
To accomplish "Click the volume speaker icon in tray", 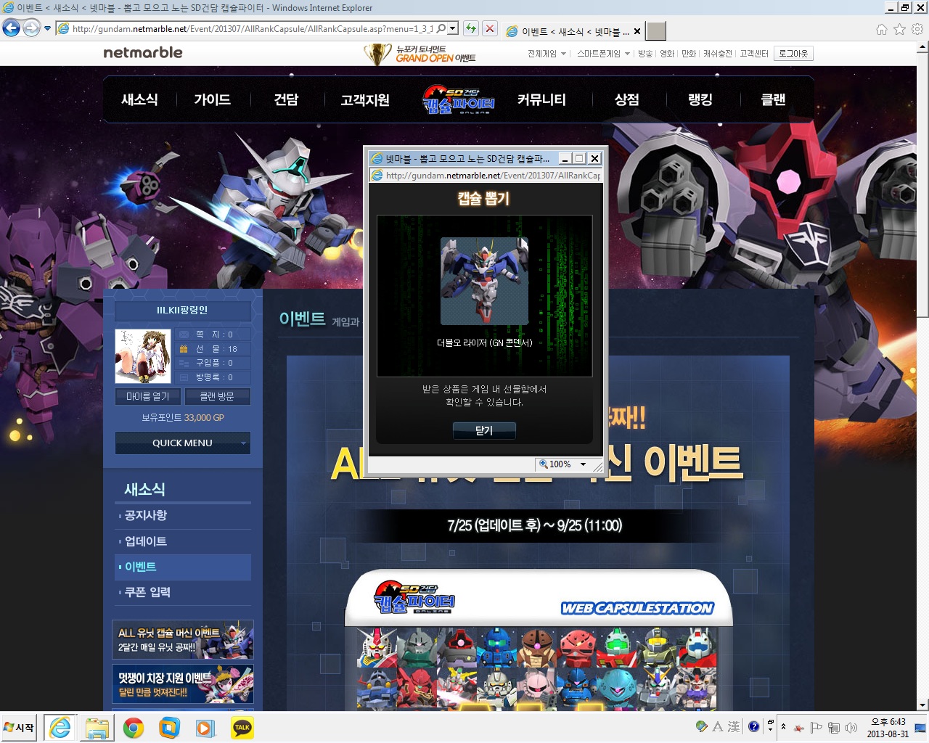I will 851,727.
